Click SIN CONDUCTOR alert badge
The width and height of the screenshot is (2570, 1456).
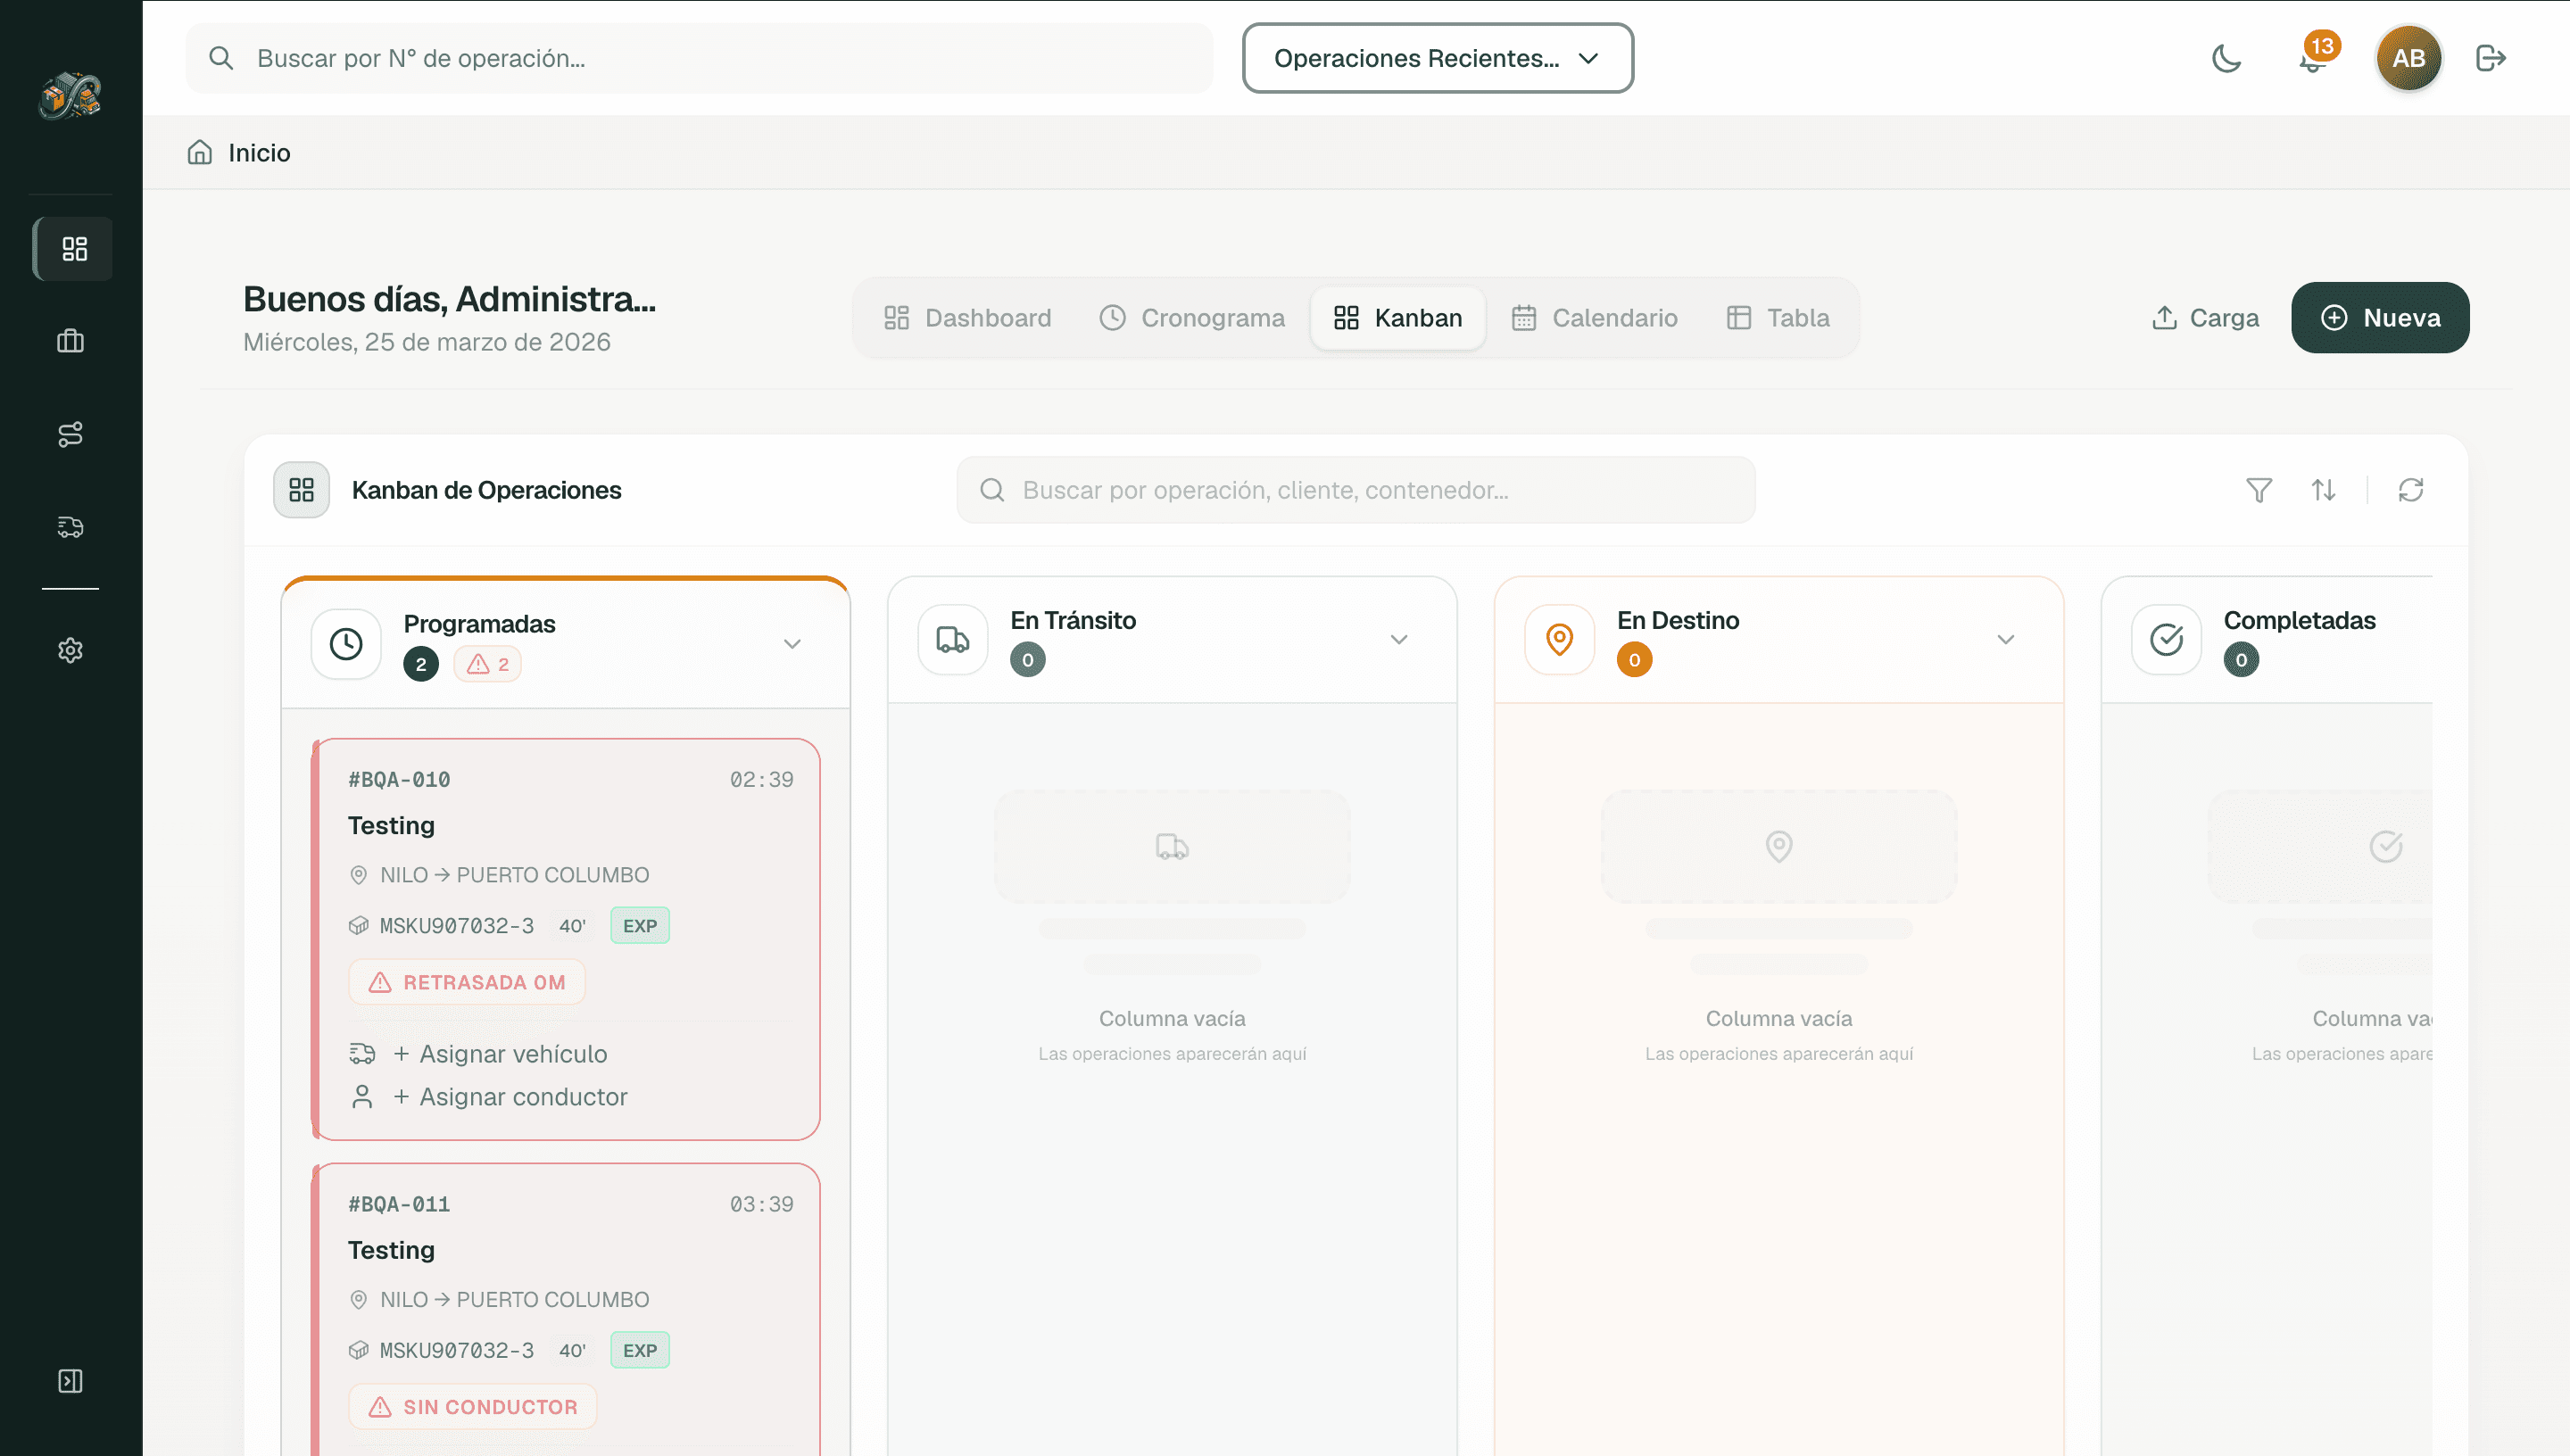pos(473,1407)
